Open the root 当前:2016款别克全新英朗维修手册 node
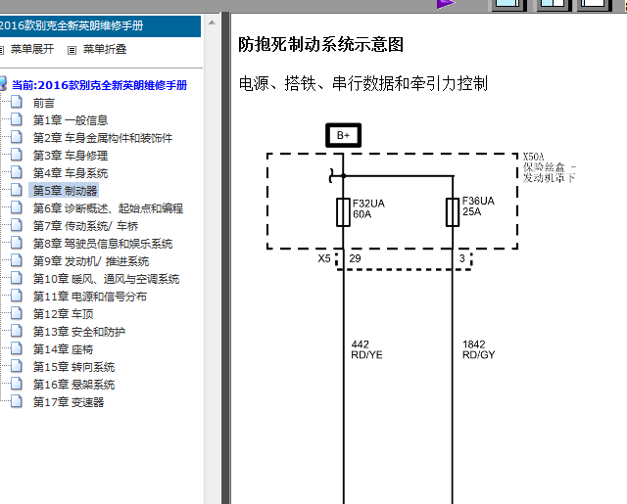This screenshot has height=504, width=627. pos(100,85)
